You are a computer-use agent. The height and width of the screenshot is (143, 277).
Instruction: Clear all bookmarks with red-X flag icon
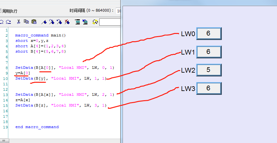[67, 22]
